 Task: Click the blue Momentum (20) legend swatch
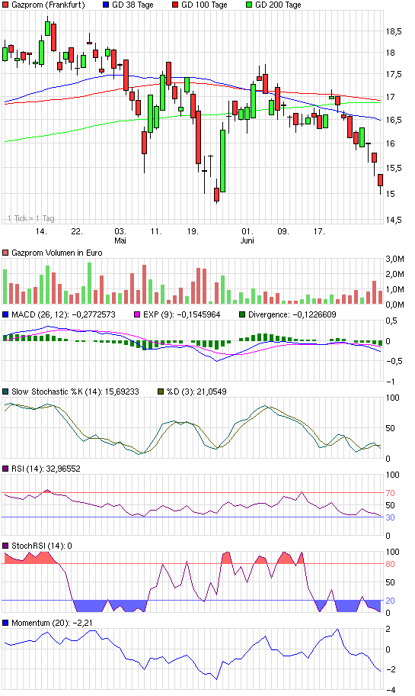[x=5, y=623]
